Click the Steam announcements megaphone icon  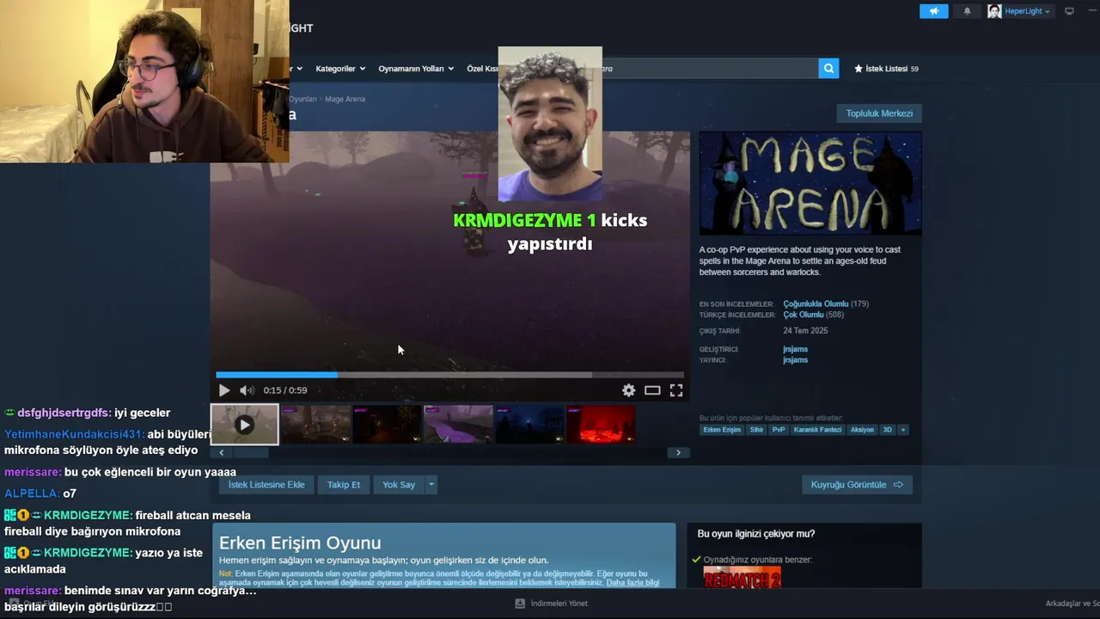[933, 11]
